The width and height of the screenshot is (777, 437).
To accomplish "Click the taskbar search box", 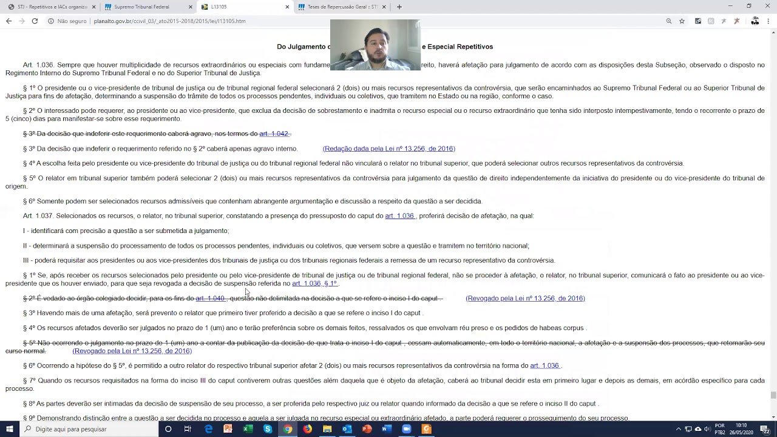I will (89, 429).
